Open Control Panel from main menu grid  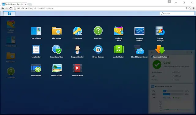click(x=36, y=33)
